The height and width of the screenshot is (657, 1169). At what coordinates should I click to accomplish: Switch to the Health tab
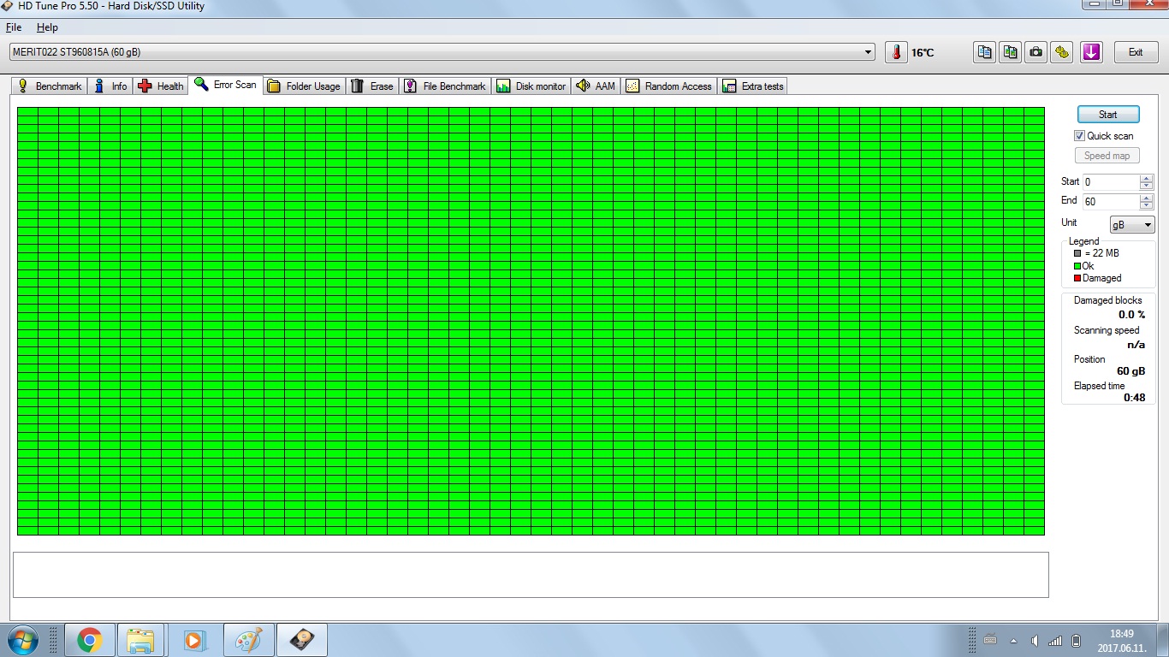(160, 86)
